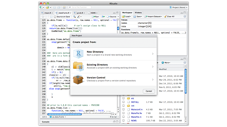Click the Go to file/function field
Image resolution: width=227 pixels, height=127 pixels.
point(79,7)
